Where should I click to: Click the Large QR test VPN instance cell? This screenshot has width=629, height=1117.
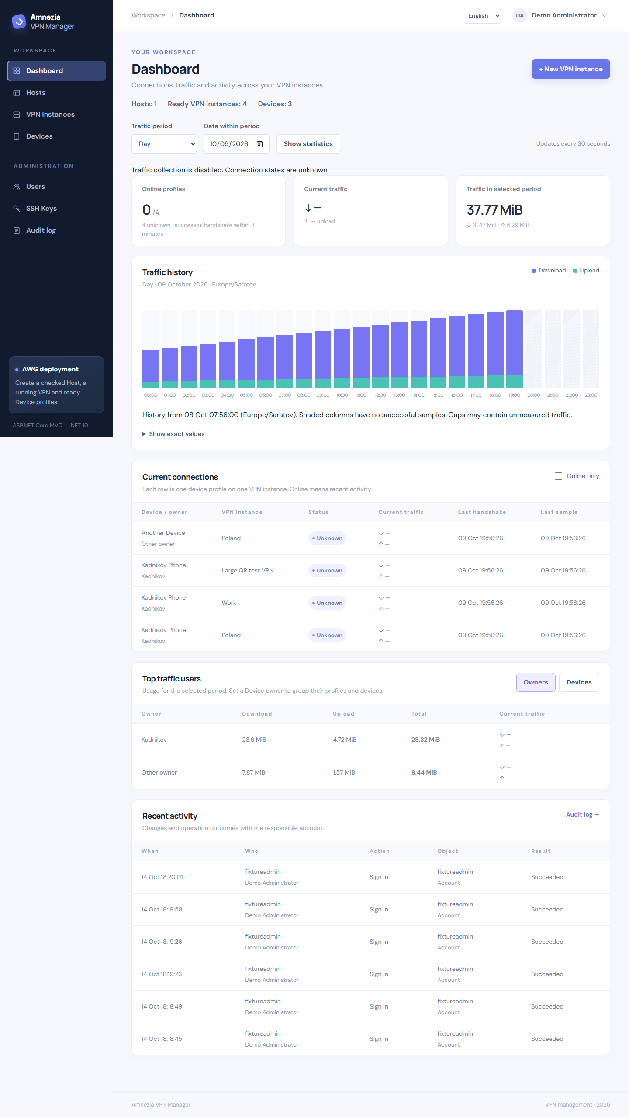[x=247, y=571]
